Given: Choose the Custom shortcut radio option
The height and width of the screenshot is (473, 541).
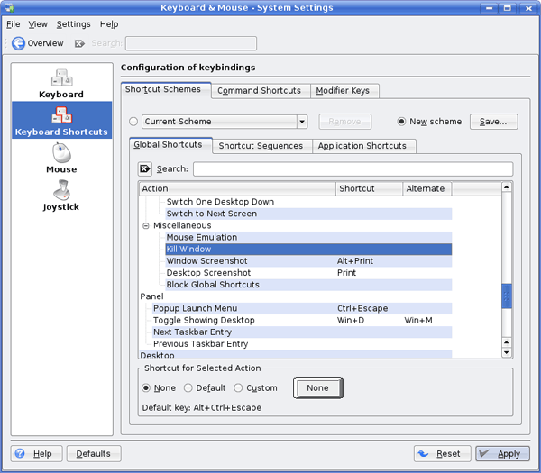Looking at the screenshot, I should pos(238,387).
